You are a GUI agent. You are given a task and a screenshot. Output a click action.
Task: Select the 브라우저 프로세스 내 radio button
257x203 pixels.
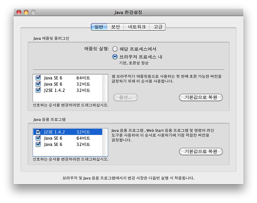[115, 57]
